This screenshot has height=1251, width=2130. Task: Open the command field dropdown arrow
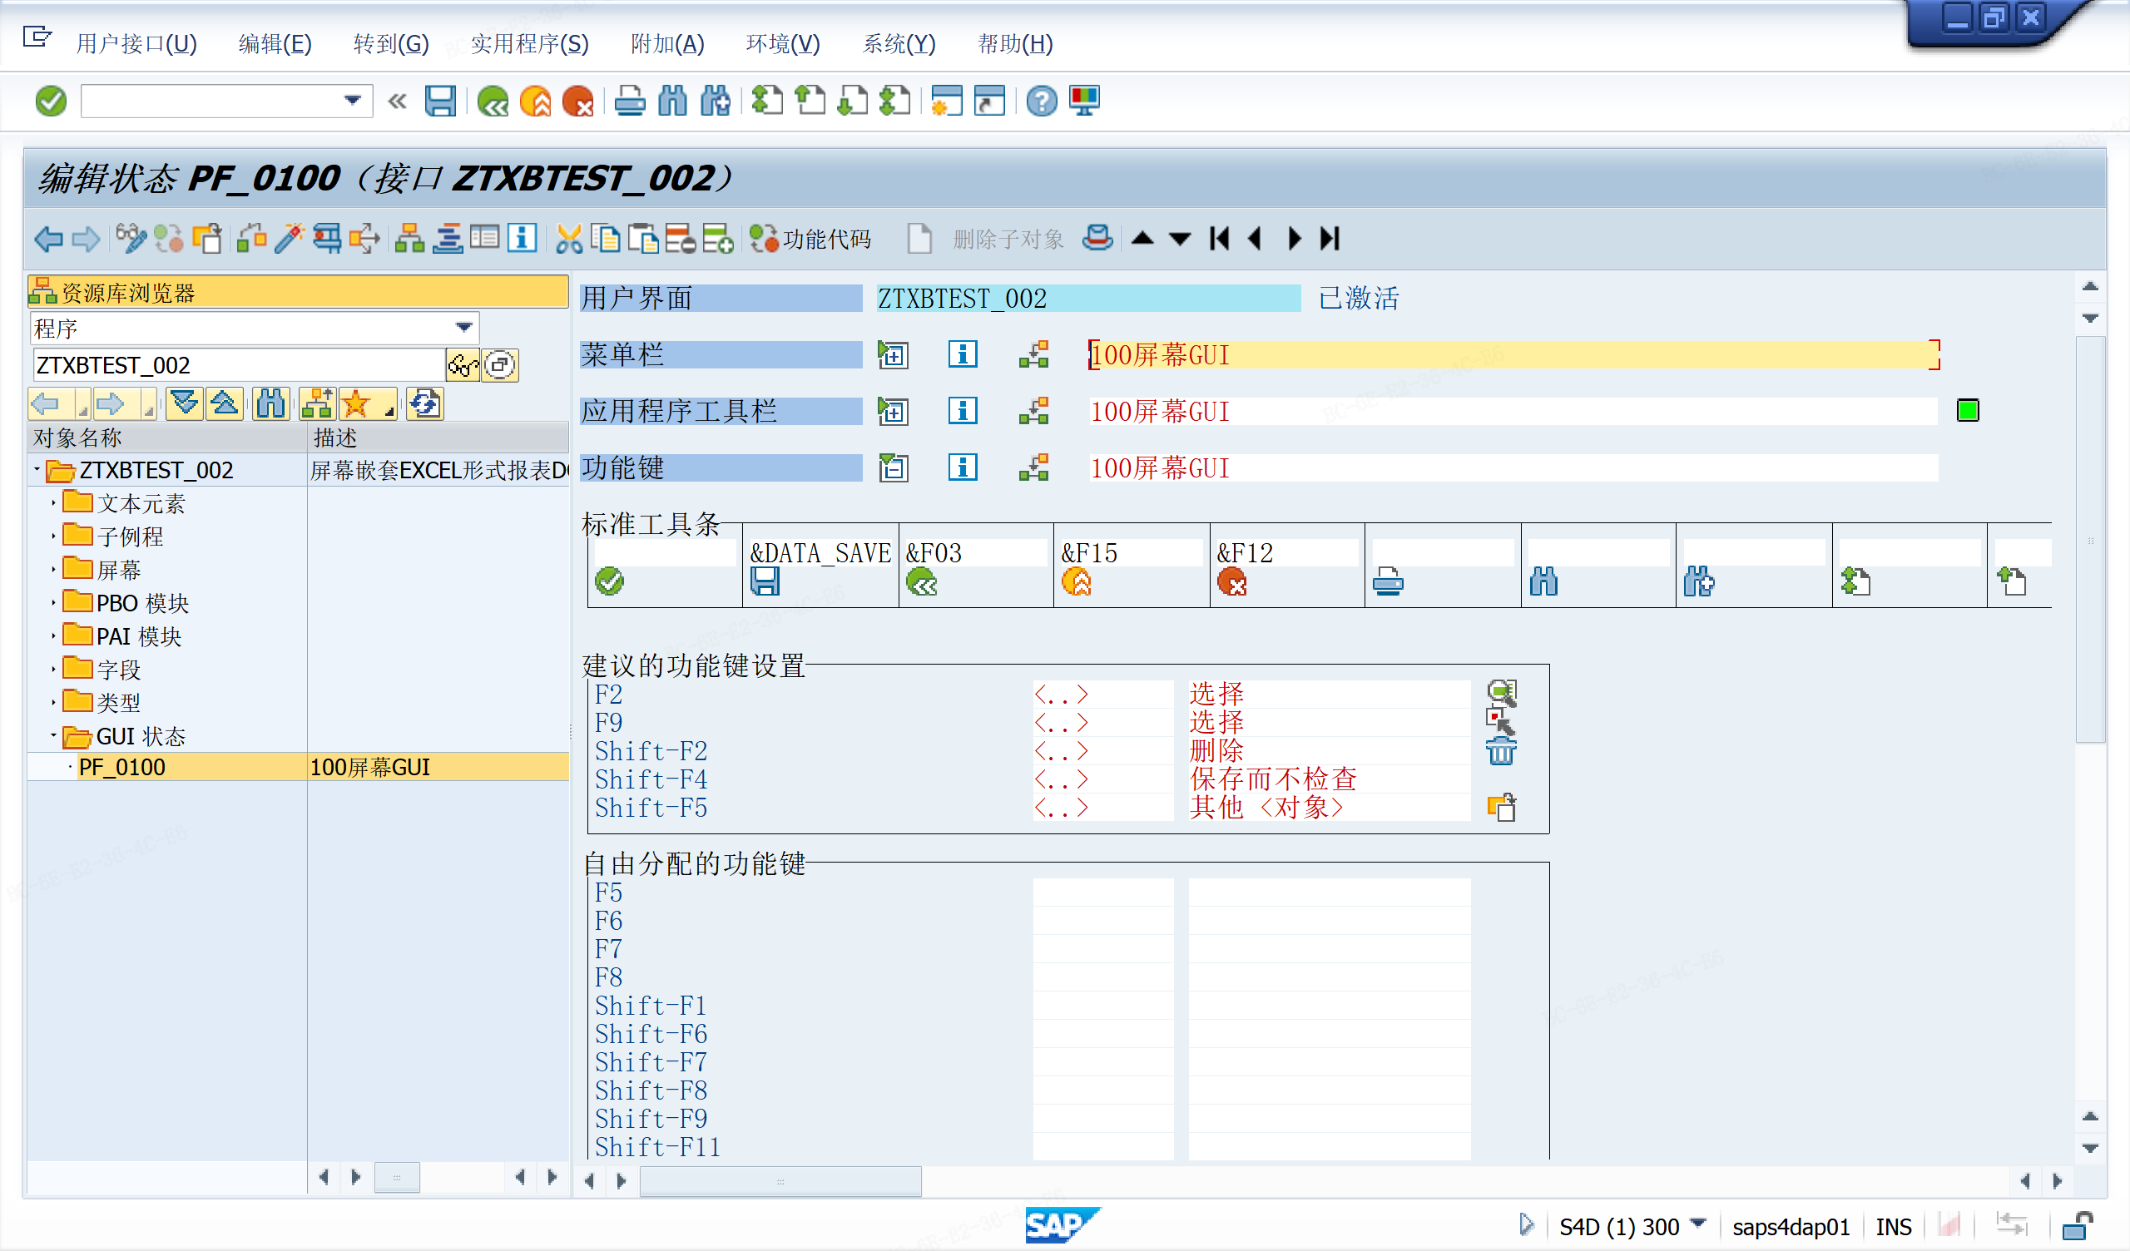353,101
